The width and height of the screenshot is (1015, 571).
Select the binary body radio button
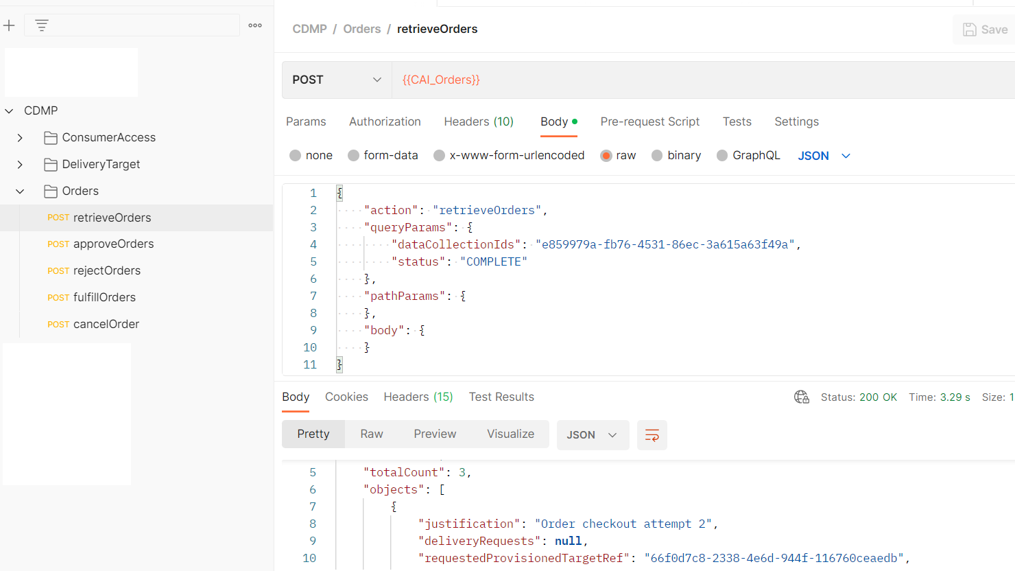tap(657, 156)
